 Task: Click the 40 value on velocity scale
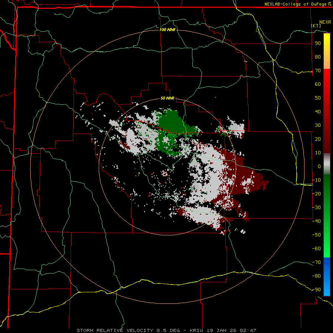(x=318, y=112)
